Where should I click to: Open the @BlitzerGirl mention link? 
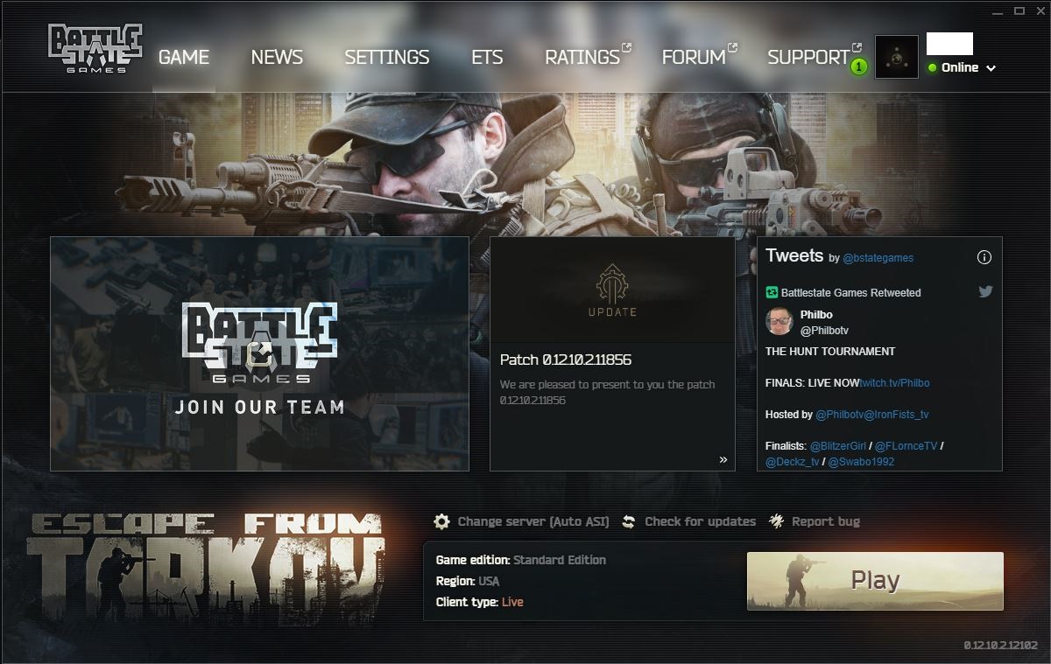tap(837, 446)
